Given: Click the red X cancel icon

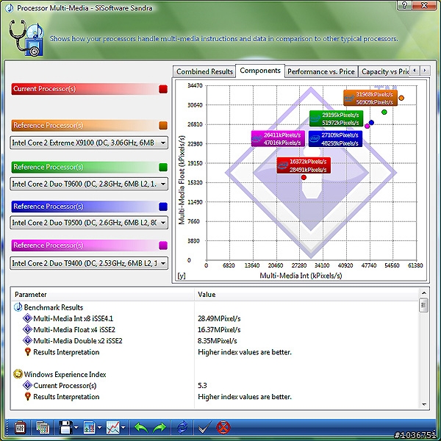Looking at the screenshot, I should (223, 428).
